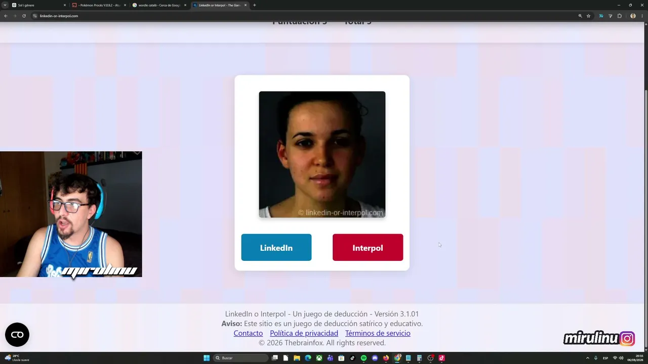Click the red Interpol answer button

point(368,247)
